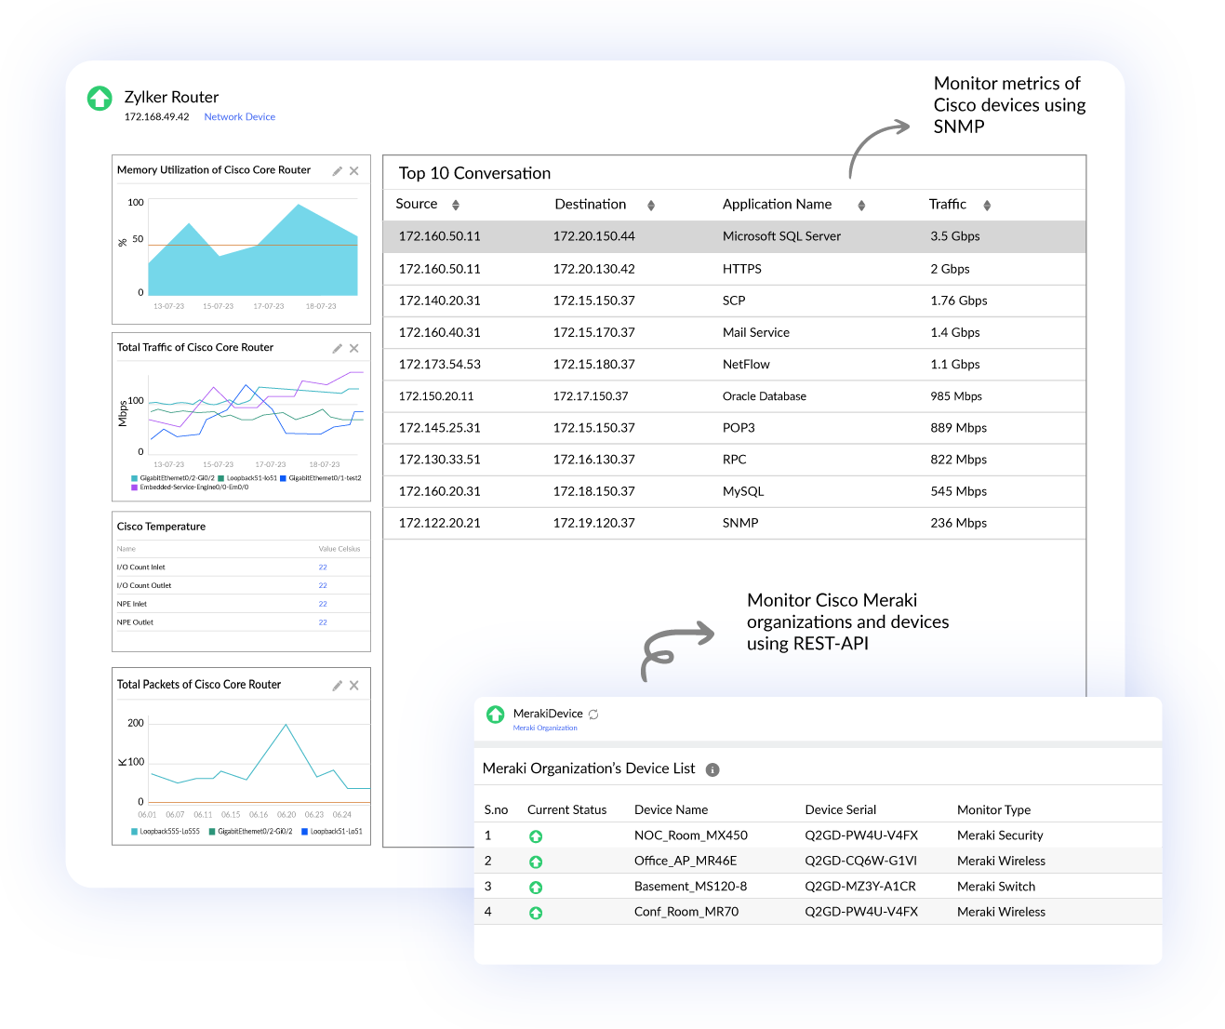The image size is (1225, 1029).
Task: Click the info icon beside Meraki Organization's Device List
Action: point(712,769)
